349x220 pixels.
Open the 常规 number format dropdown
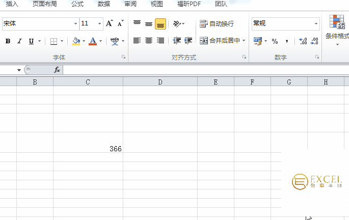316,24
